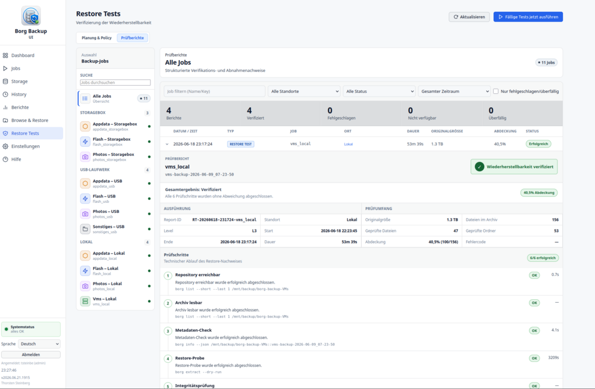Viewport: 595px width, 389px height.
Task: Click the Aktualisieren button
Action: click(469, 17)
